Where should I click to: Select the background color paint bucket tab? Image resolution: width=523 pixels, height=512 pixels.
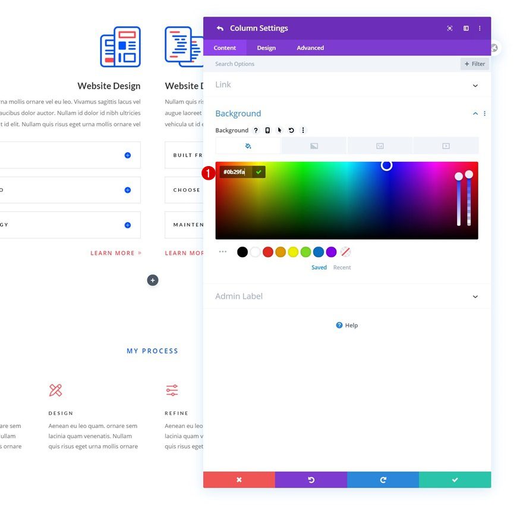coord(248,146)
